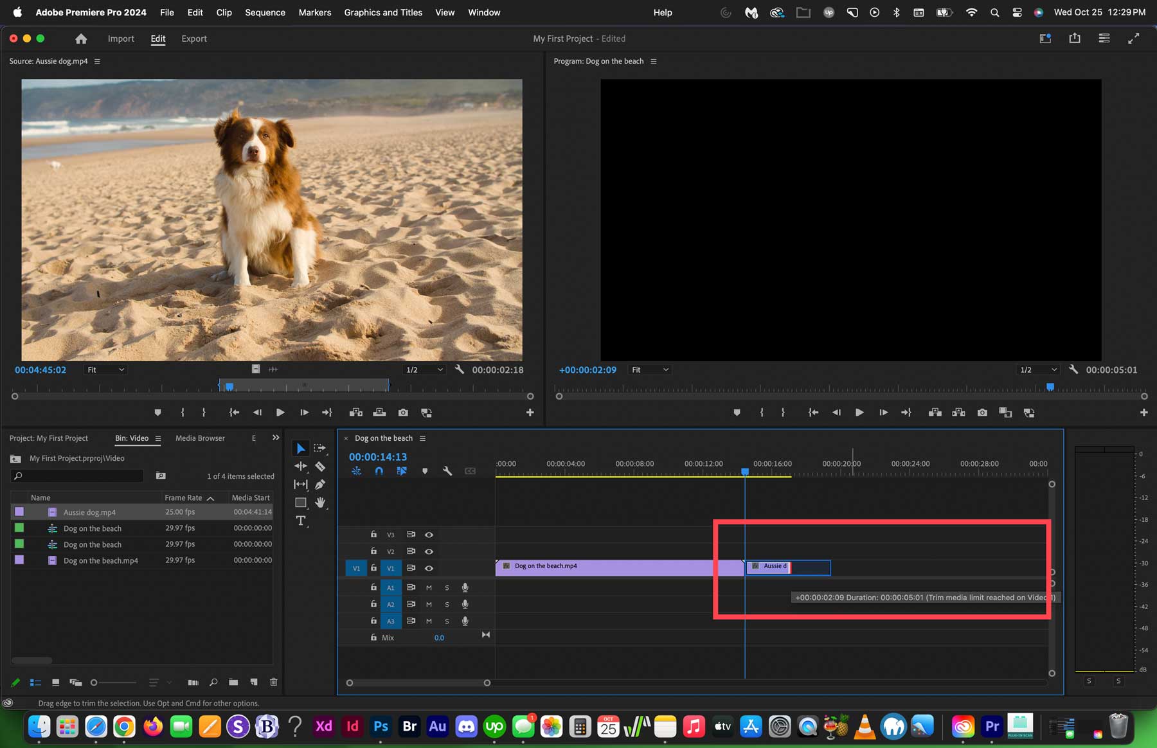Expand hidden panel tabs with double chevron
Viewport: 1157px width, 748px height.
(276, 438)
